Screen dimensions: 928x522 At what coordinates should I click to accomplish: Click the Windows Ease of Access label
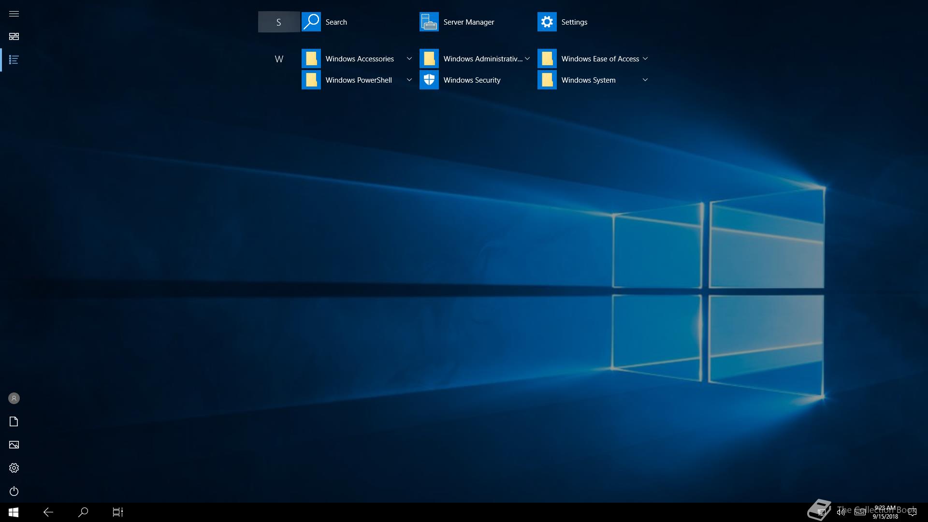600,59
